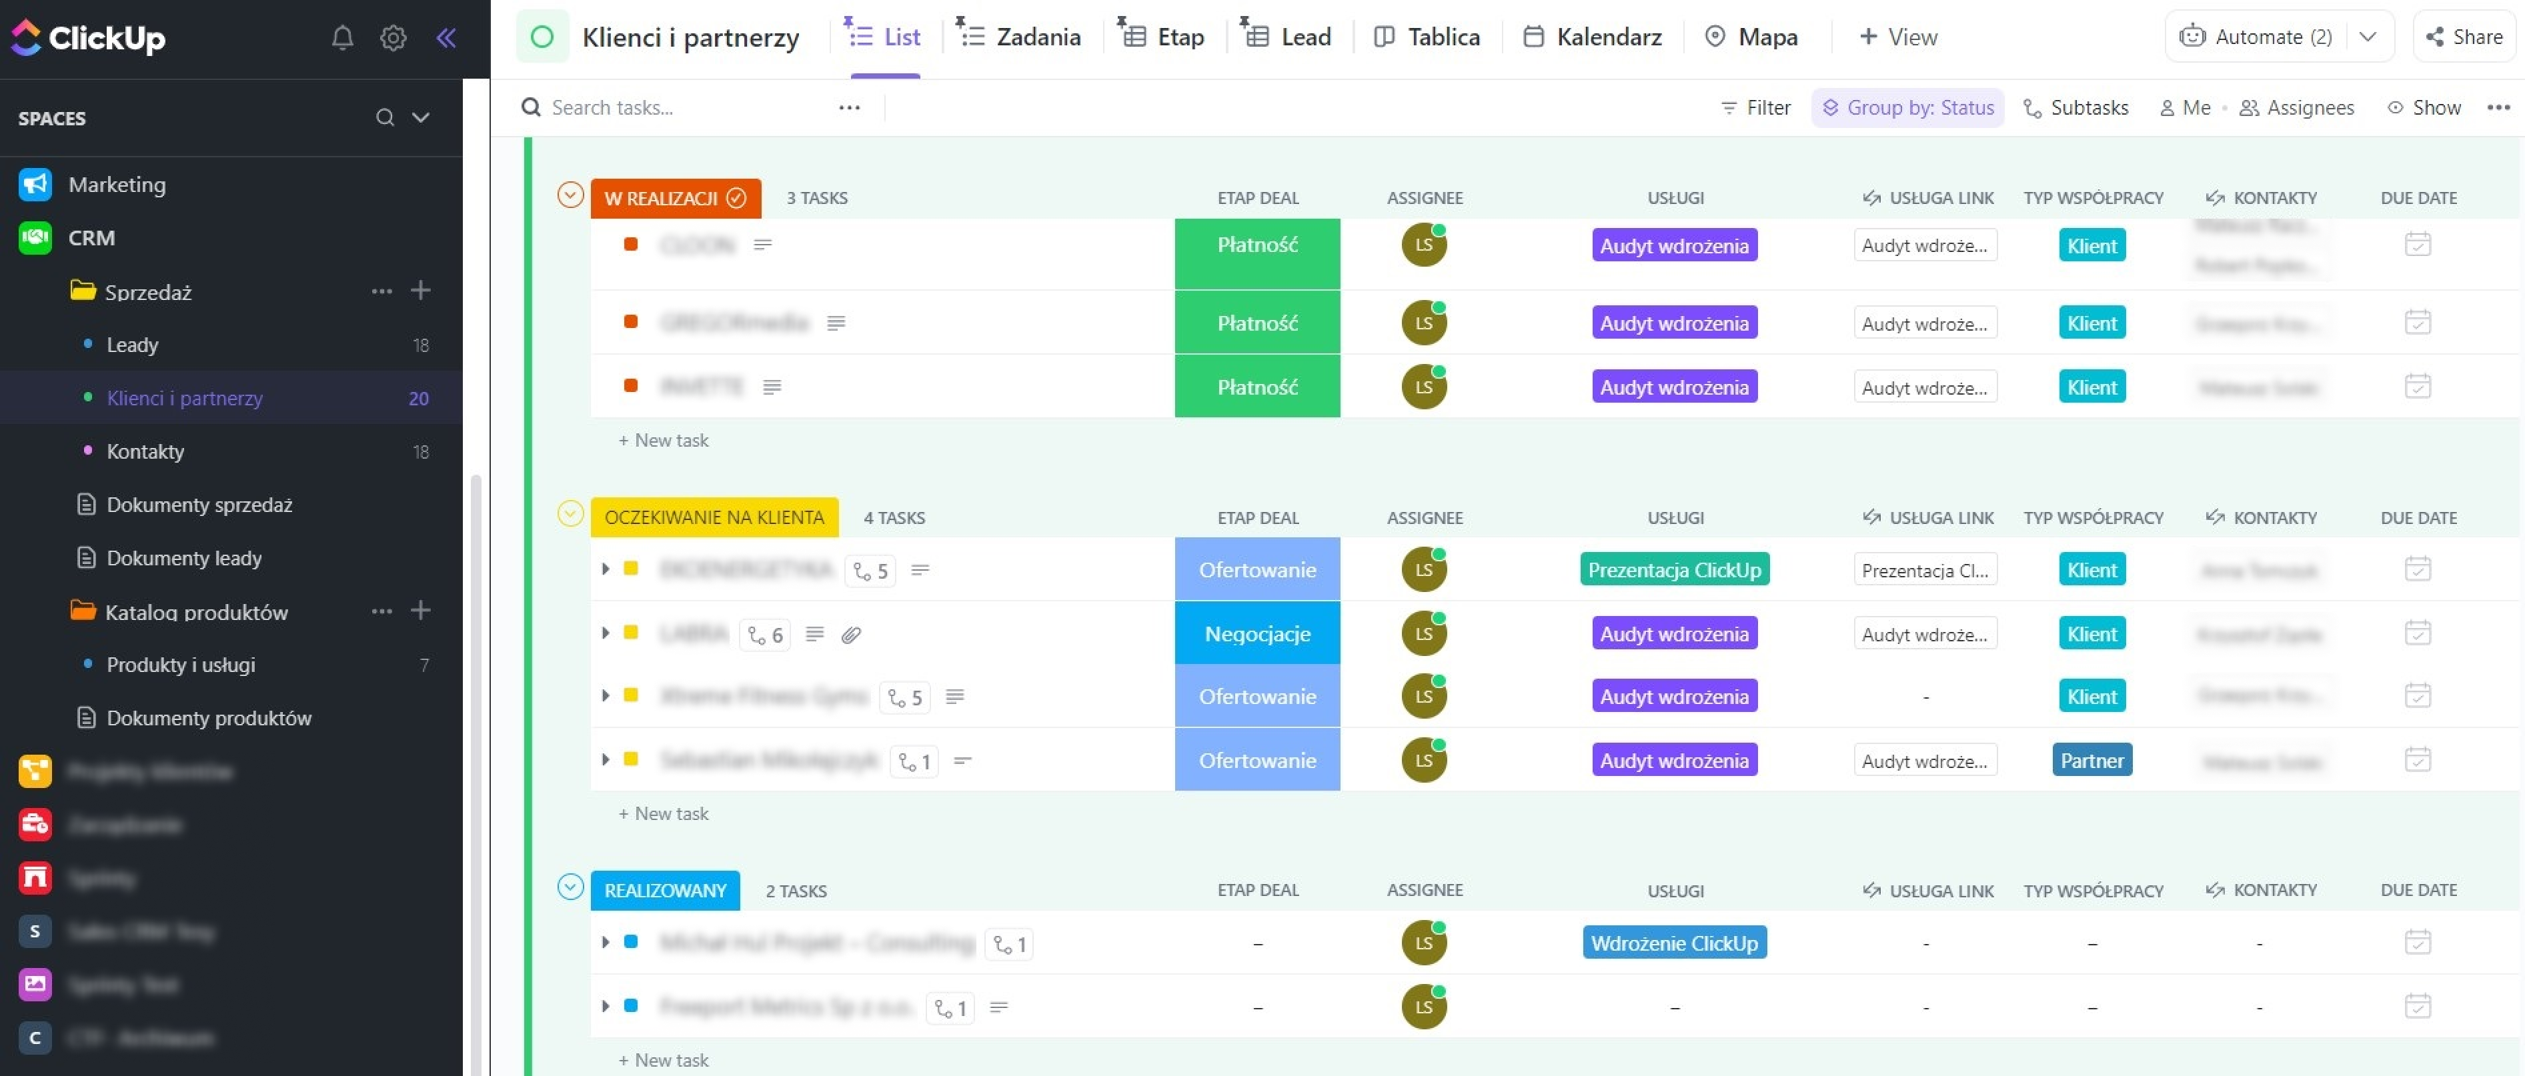Viewport: 2525px width, 1076px height.
Task: Open the toolbar more options ellipsis
Action: point(2498,108)
